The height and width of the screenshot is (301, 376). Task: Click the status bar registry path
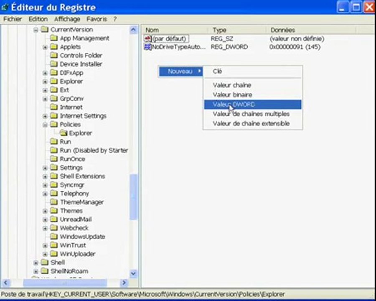coord(143,294)
